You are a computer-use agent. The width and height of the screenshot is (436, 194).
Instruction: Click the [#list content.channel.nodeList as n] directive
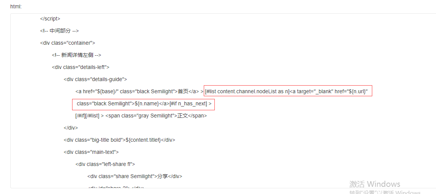pyautogui.click(x=247, y=91)
